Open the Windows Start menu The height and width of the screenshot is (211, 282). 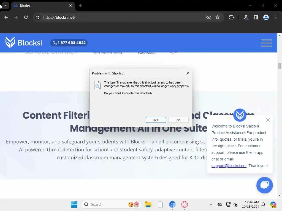click(x=74, y=204)
